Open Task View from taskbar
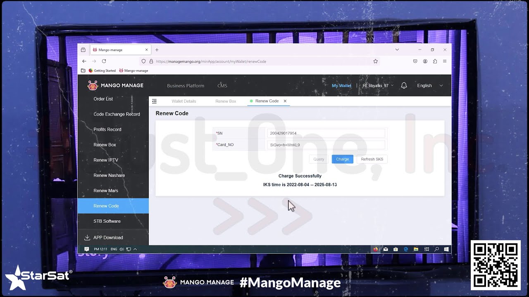Viewport: 529px width, 297px height. point(427,249)
